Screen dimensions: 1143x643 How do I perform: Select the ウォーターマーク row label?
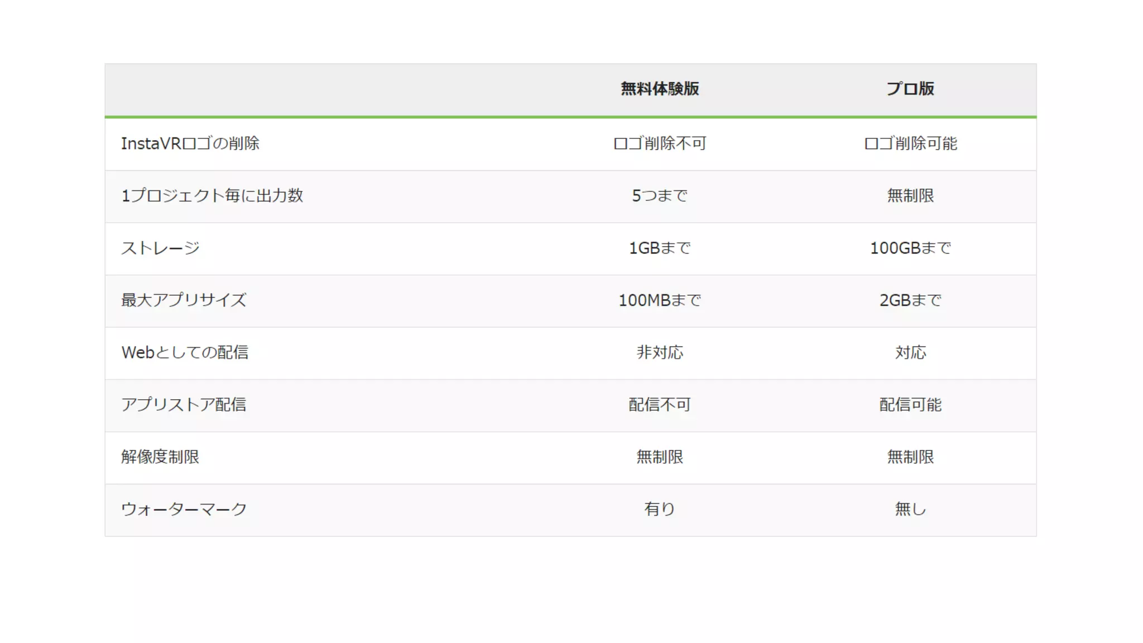point(184,509)
